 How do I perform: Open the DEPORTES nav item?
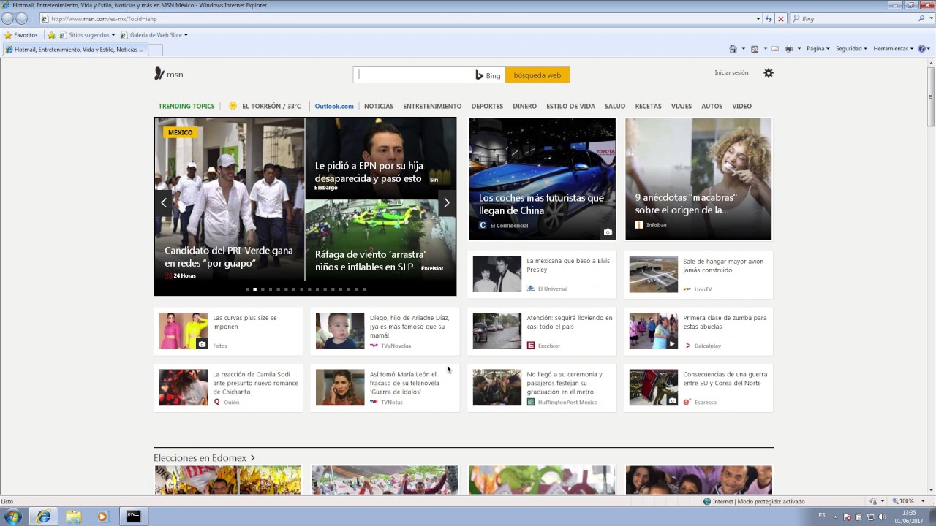(487, 106)
